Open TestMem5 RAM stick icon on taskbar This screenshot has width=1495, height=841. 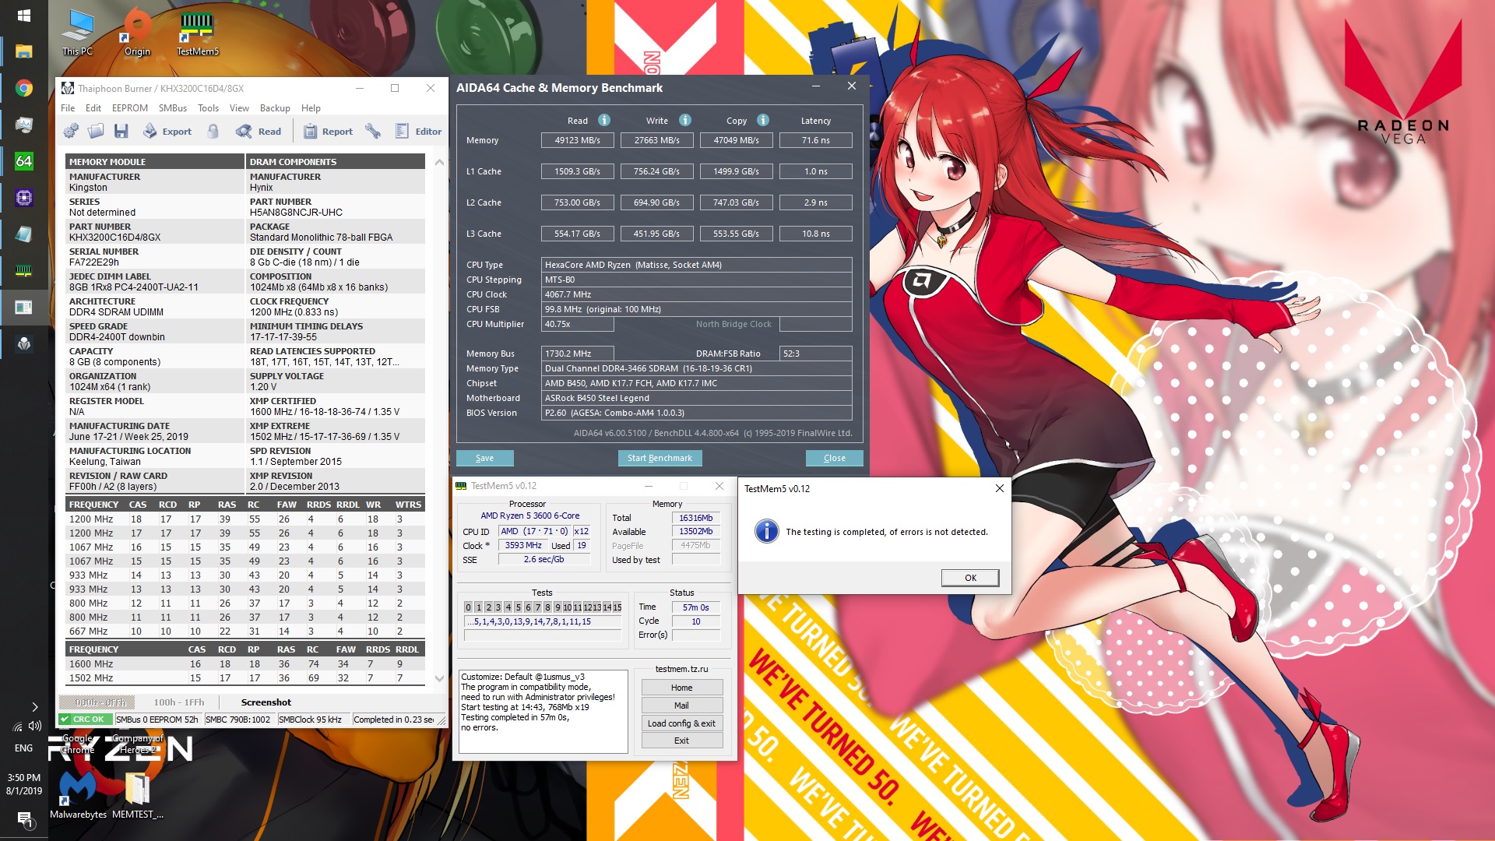click(23, 271)
